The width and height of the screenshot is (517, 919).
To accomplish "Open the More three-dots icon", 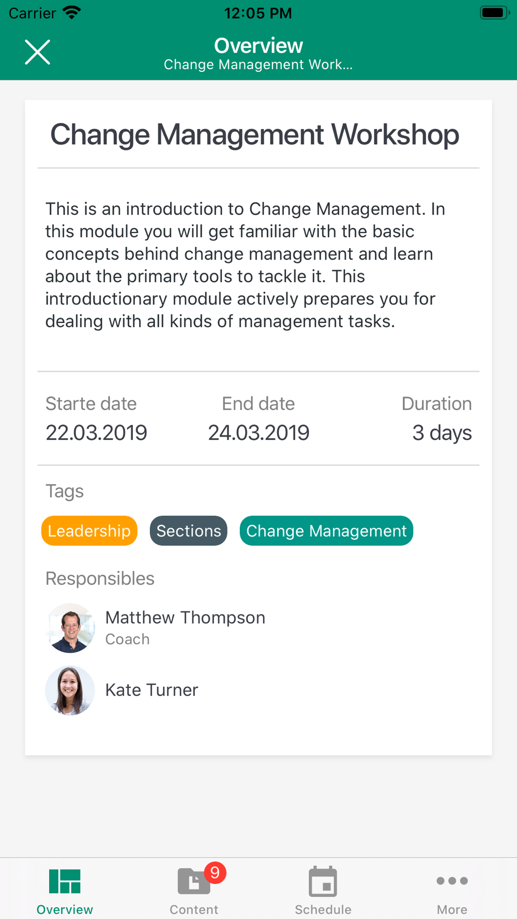I will point(452,881).
